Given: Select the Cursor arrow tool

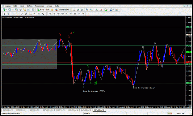Looking at the screenshot, I should point(4,14).
